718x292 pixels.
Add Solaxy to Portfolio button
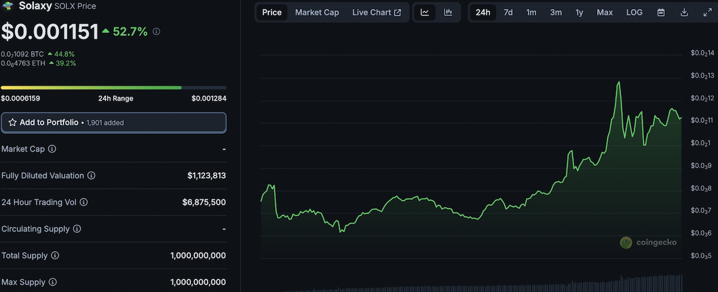point(114,122)
